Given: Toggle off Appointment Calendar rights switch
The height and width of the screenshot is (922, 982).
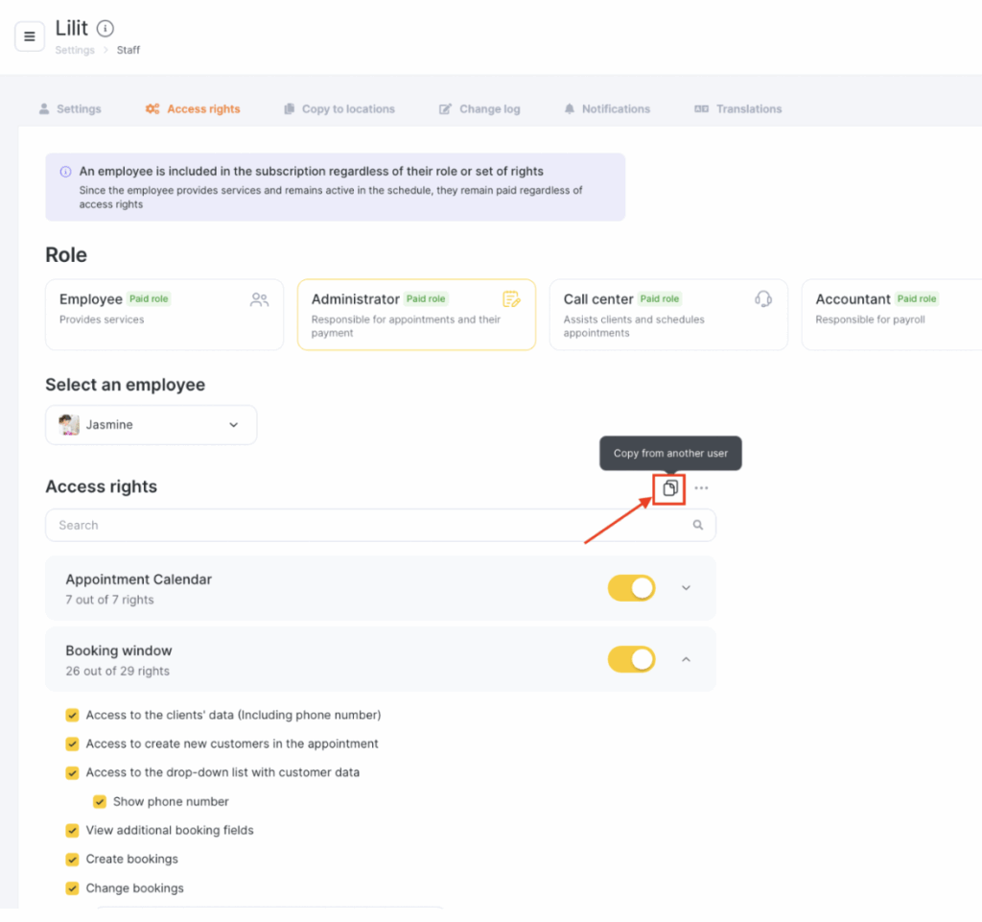Looking at the screenshot, I should [631, 588].
